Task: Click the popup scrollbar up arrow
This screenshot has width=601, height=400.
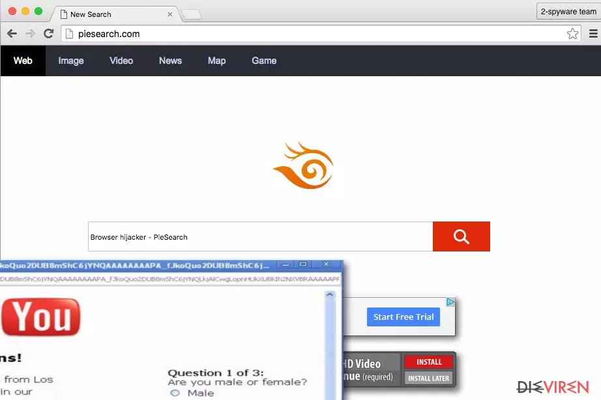Action: 330,294
